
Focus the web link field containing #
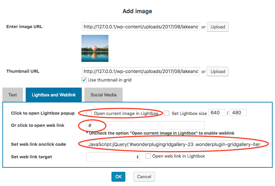pos(145,125)
